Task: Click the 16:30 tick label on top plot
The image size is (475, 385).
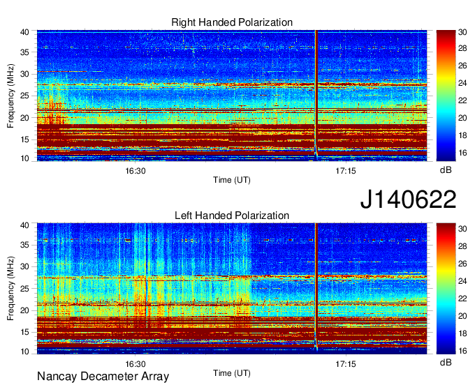Action: (136, 171)
